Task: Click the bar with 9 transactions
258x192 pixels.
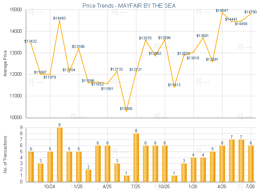Action: click(60, 155)
